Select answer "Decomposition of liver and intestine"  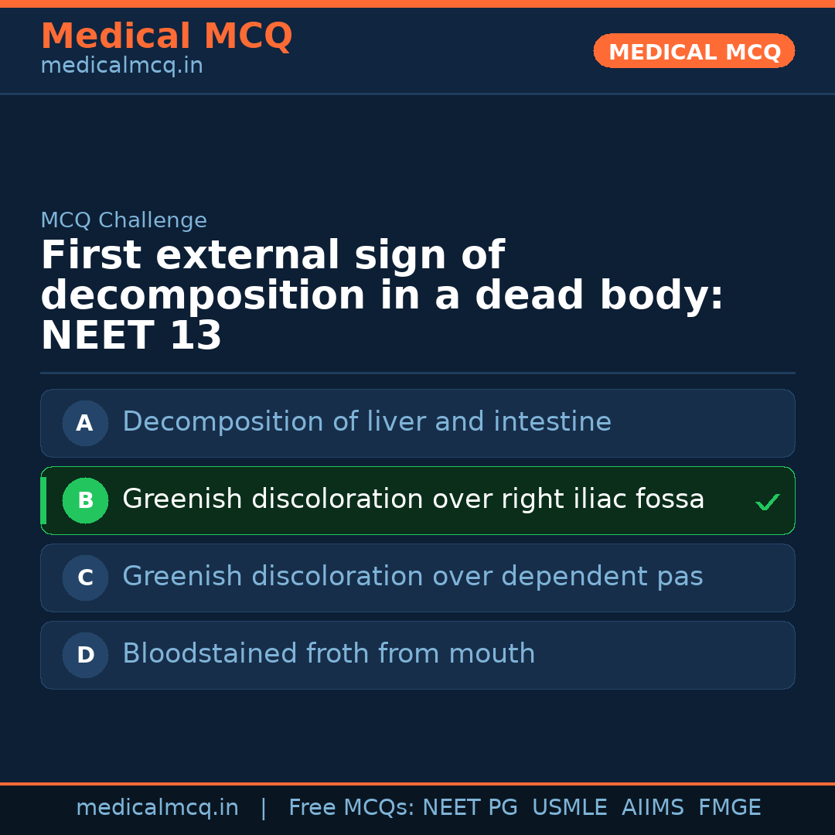(x=366, y=422)
